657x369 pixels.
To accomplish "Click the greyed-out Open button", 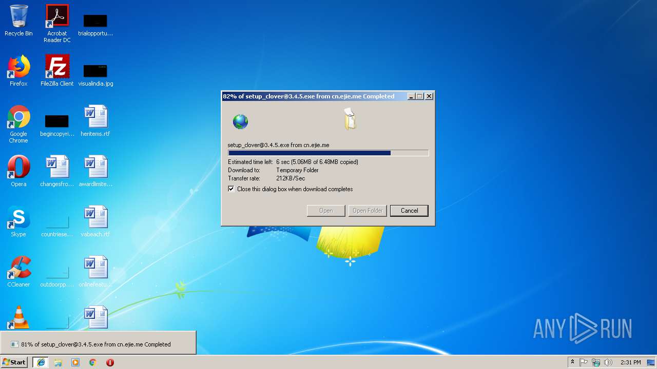I will point(326,211).
